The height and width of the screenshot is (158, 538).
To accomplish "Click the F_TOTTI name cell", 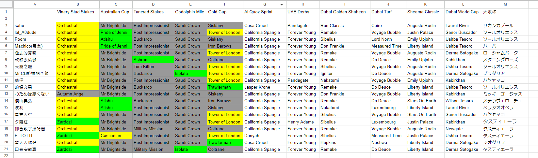I will pyautogui.click(x=35, y=136).
